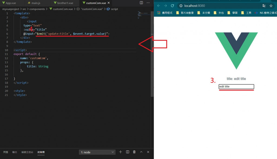Click the editor vertical scrollbar
Image resolution: width=277 pixels, height=159 pixels.
[x=152, y=54]
